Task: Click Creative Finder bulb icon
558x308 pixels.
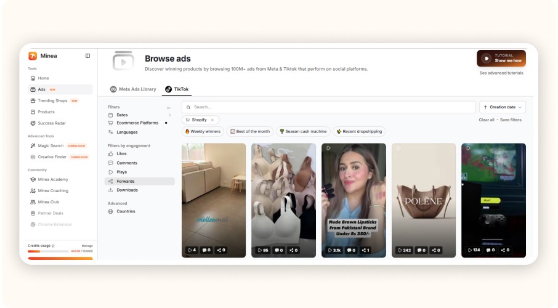Action: click(x=33, y=157)
